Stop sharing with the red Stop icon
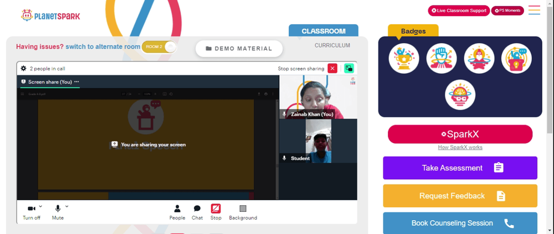The image size is (554, 234). (x=216, y=212)
